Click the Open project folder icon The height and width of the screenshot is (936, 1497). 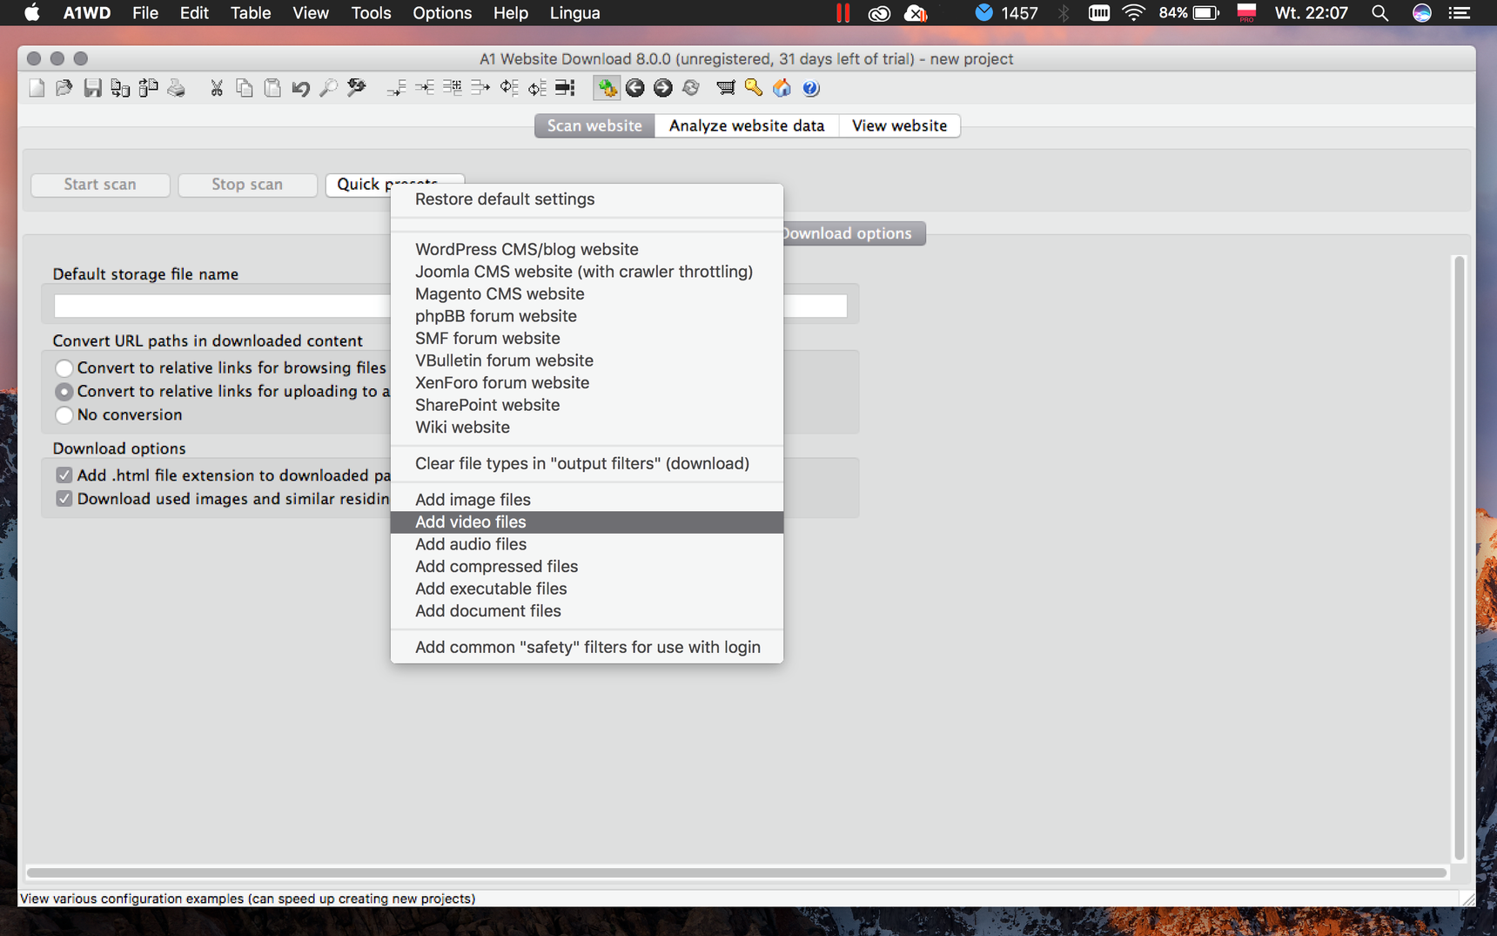pos(64,88)
